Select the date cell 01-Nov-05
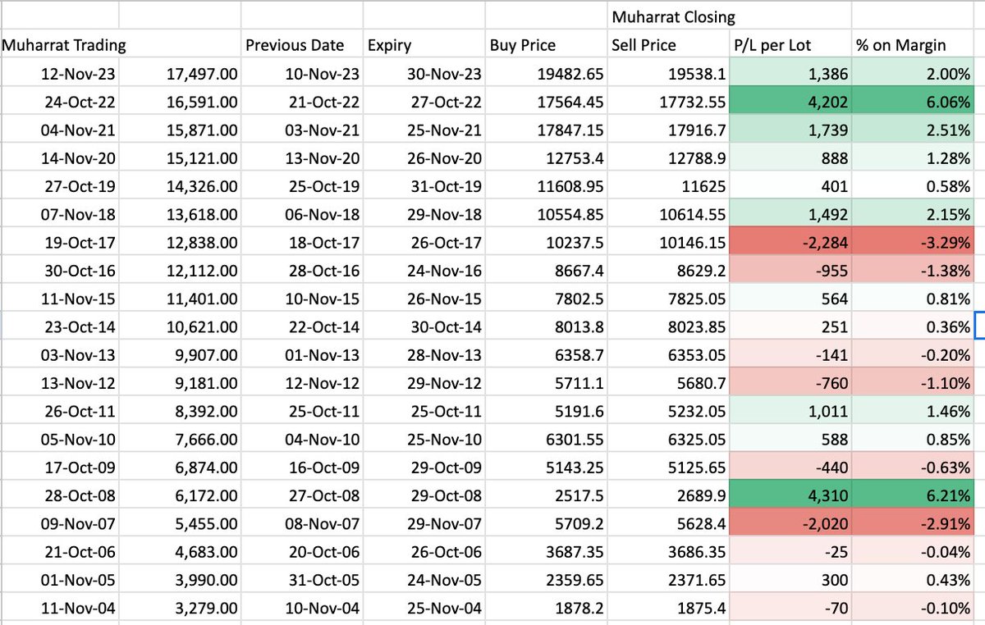Screen dimensions: 985x625 point(60,577)
